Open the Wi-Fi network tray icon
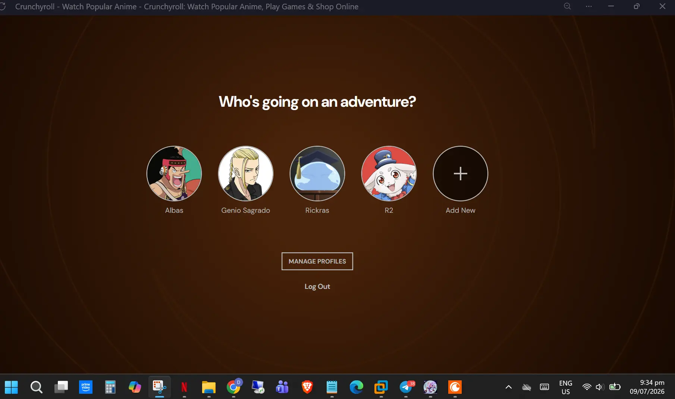 pos(587,387)
